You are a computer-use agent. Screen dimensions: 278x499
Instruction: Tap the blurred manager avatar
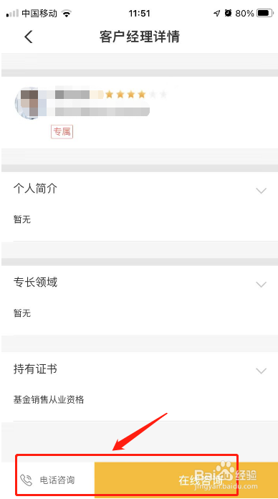pyautogui.click(x=30, y=103)
